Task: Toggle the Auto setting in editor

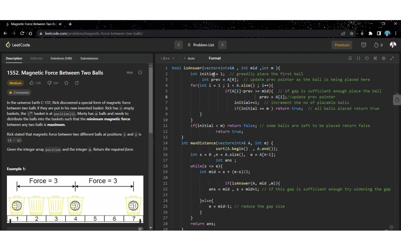Action: point(189,58)
